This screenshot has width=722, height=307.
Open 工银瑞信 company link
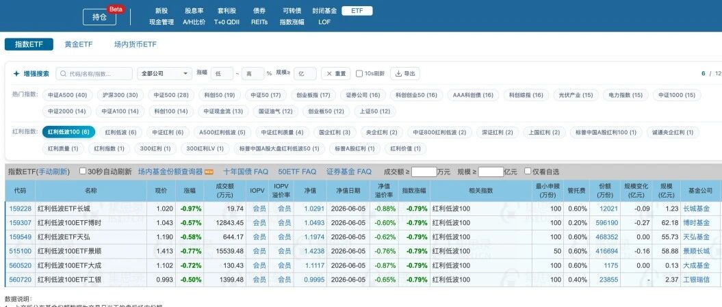696,280
